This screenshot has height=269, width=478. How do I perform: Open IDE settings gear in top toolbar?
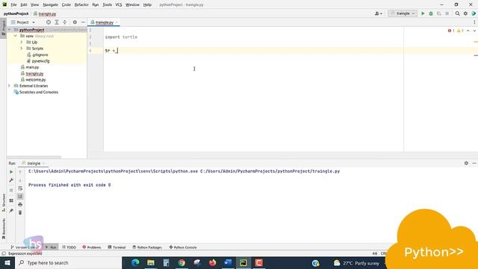[465, 13]
